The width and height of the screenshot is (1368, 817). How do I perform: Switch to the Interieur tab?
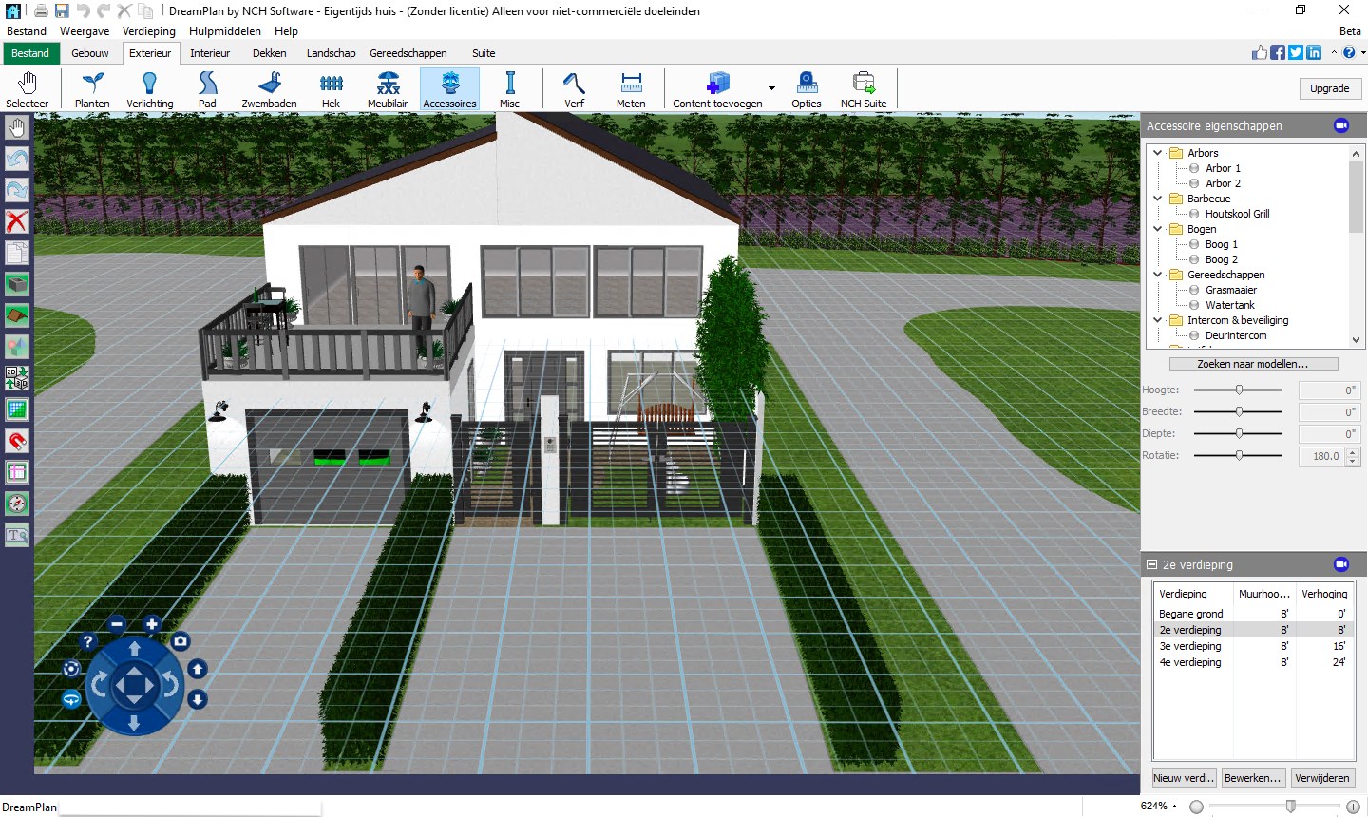point(210,53)
